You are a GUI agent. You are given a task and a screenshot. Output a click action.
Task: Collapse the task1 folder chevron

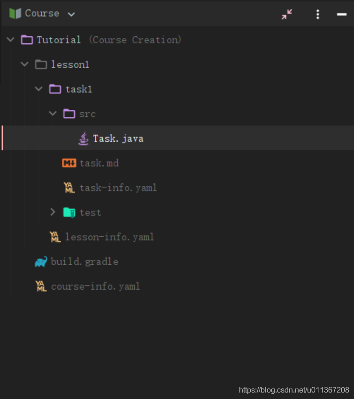(x=38, y=89)
